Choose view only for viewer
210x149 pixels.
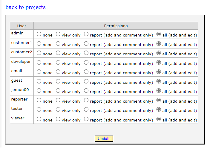tap(58, 119)
